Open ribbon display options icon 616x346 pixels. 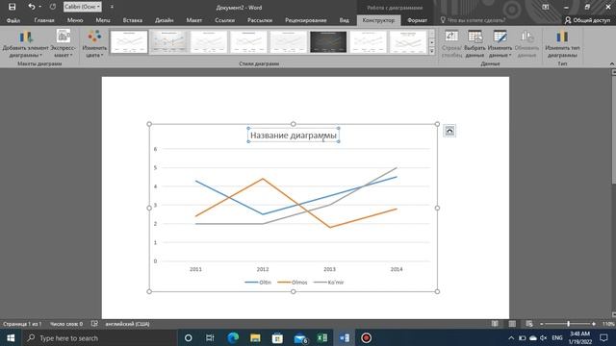(546, 7)
